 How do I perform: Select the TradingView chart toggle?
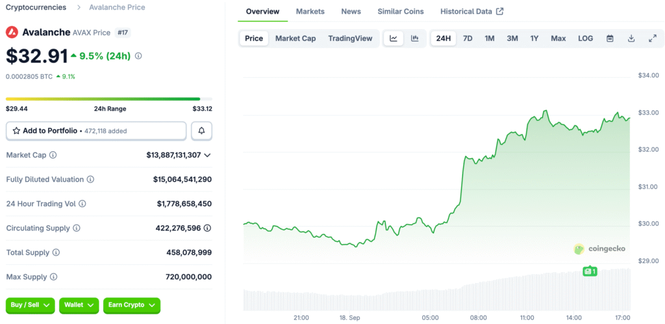pyautogui.click(x=350, y=38)
